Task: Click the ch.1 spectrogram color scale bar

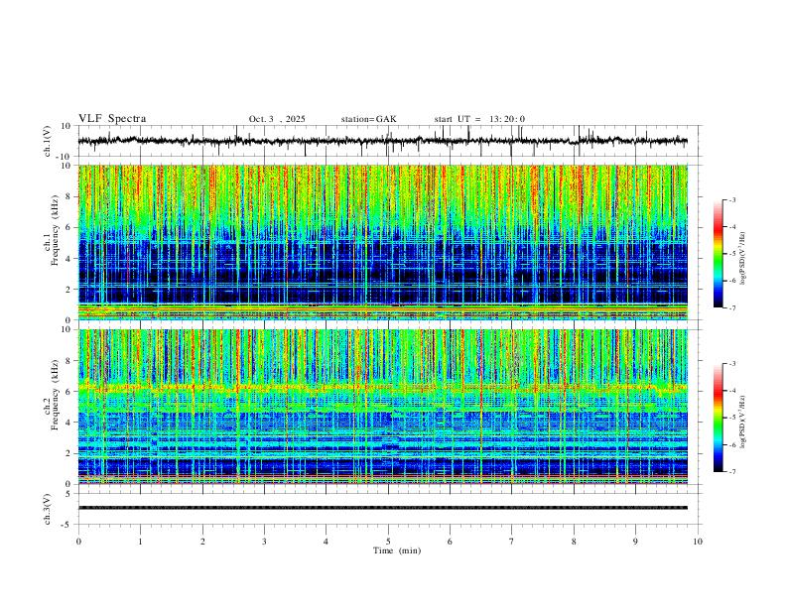Action: pyautogui.click(x=718, y=254)
